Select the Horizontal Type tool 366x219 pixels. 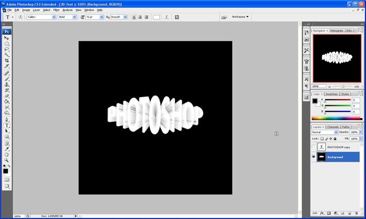[x=7, y=125]
